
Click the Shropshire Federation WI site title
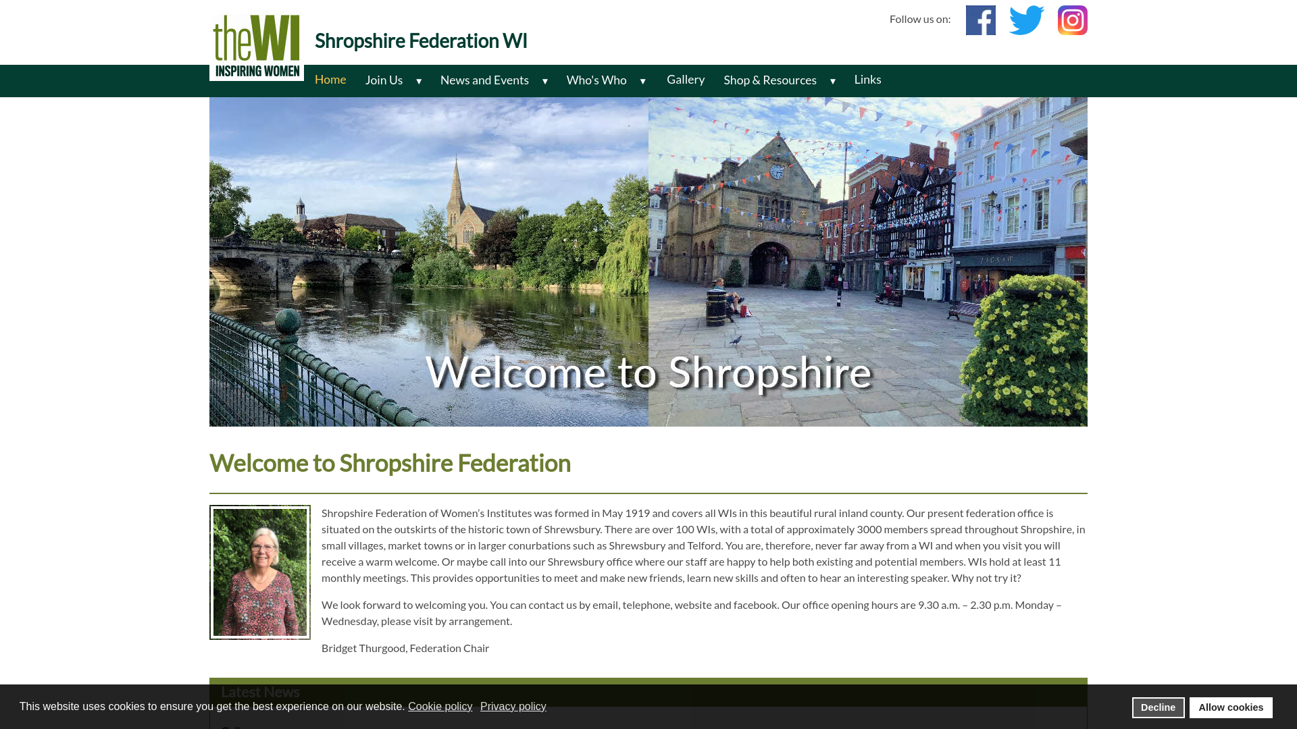tap(421, 40)
